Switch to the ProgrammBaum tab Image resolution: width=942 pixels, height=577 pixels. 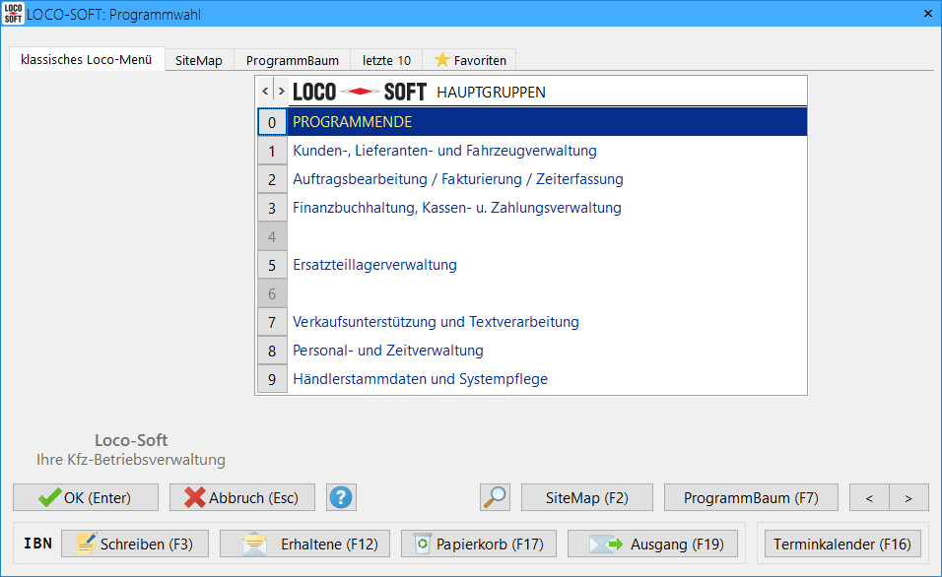click(x=292, y=60)
